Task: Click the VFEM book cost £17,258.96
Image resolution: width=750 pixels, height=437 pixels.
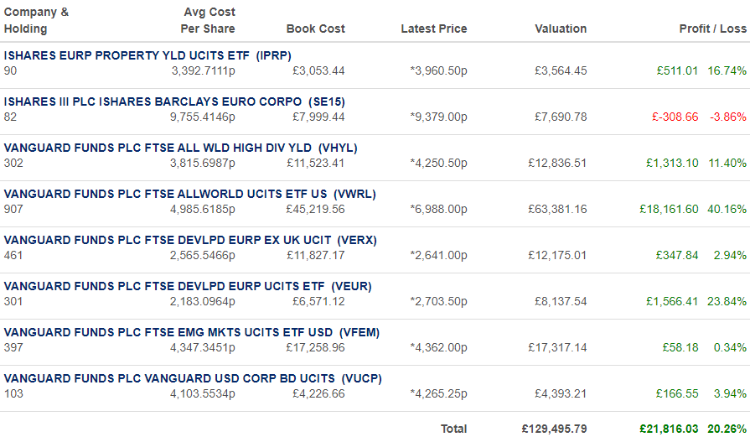Action: [315, 347]
